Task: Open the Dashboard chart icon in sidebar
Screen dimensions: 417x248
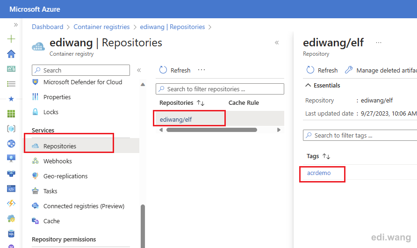Action: point(11,69)
